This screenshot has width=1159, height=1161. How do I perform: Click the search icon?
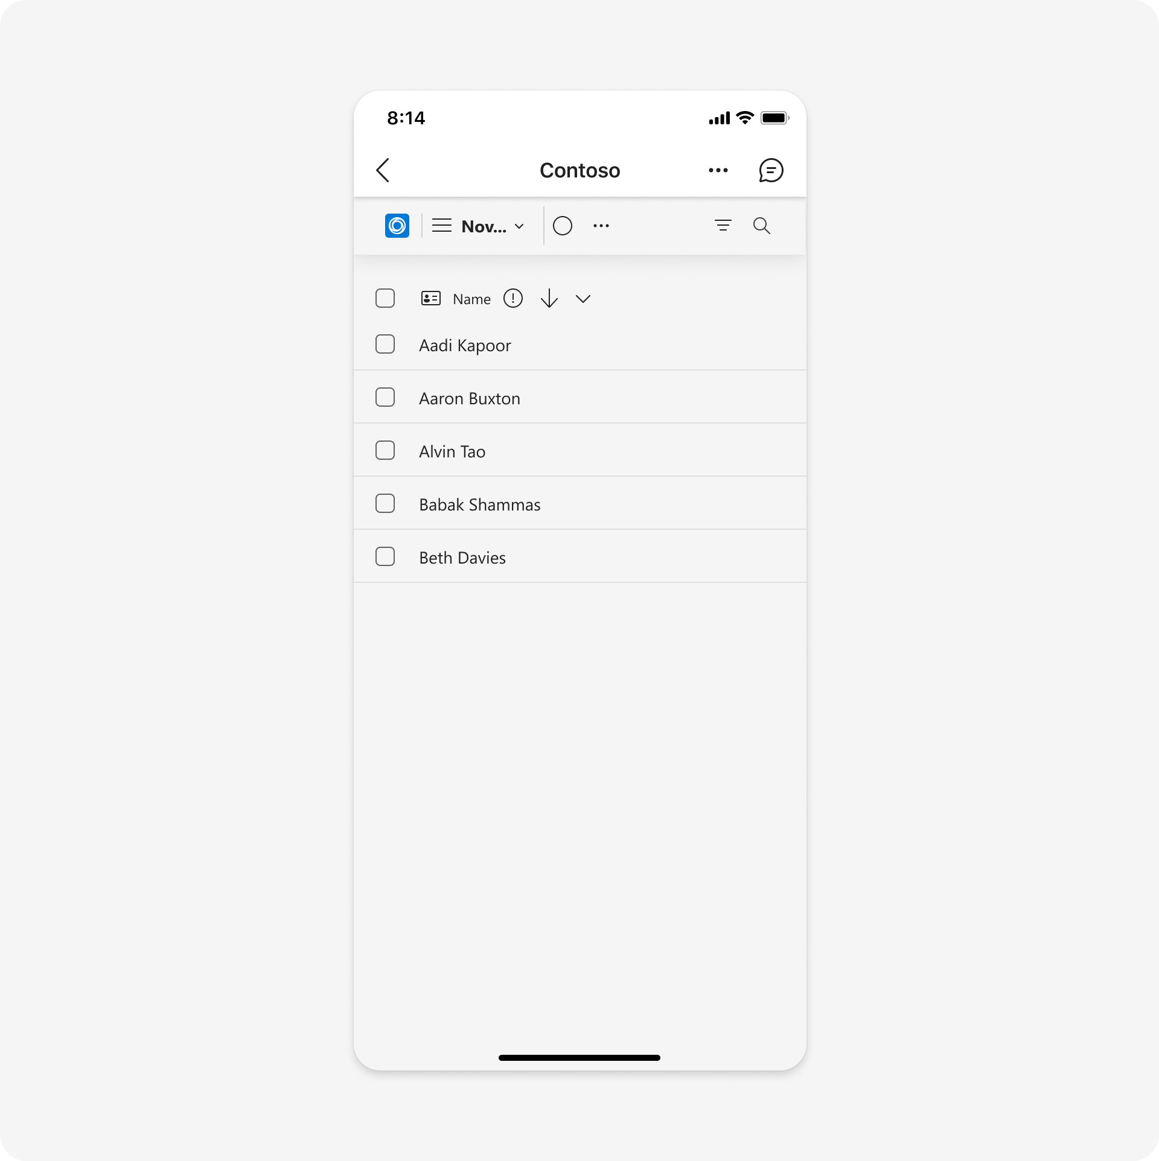click(761, 225)
